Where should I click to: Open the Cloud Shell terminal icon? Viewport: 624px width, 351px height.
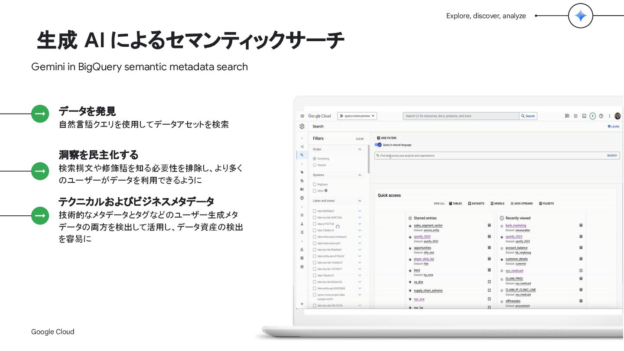click(x=584, y=116)
